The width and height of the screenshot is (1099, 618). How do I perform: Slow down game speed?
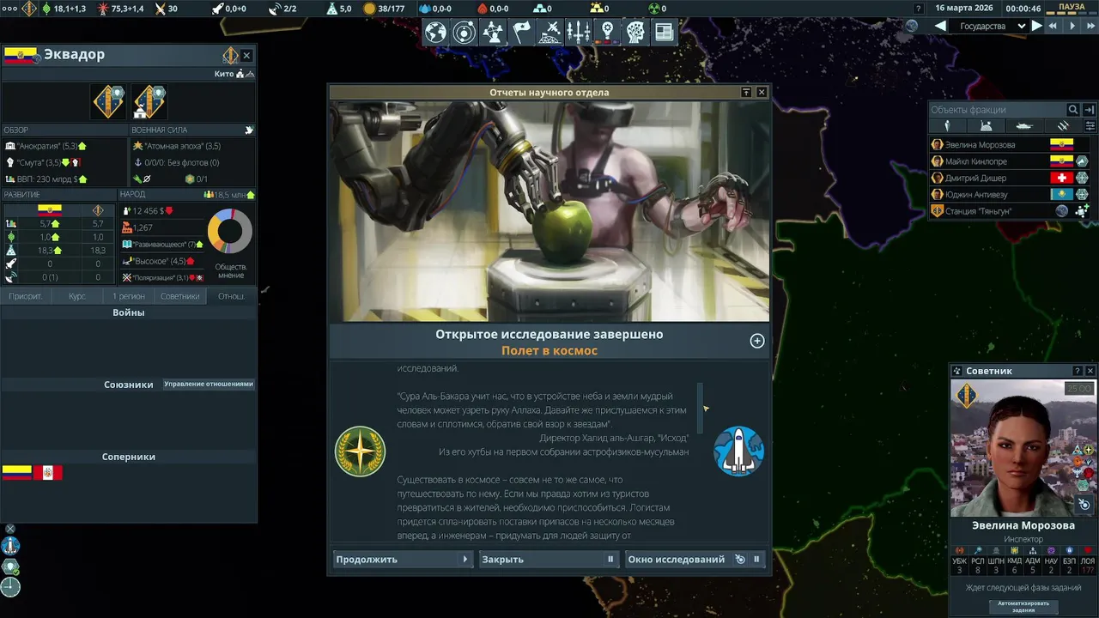click(x=1054, y=26)
